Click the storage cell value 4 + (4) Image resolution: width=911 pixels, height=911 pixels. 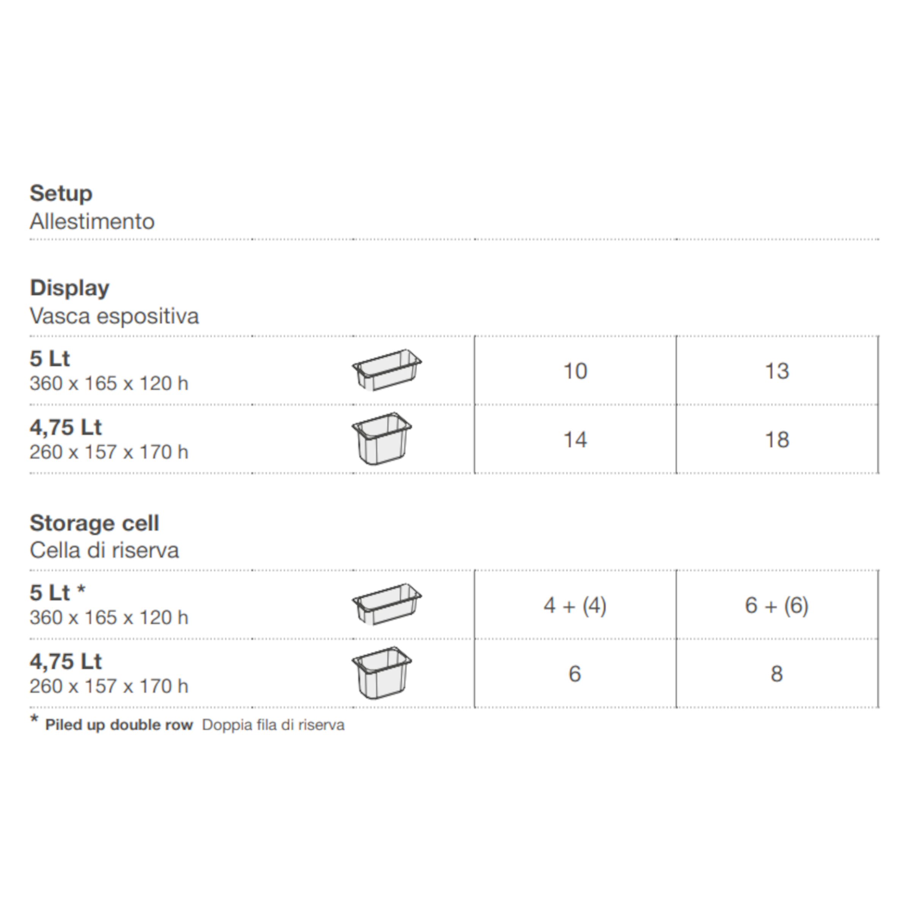tap(575, 605)
